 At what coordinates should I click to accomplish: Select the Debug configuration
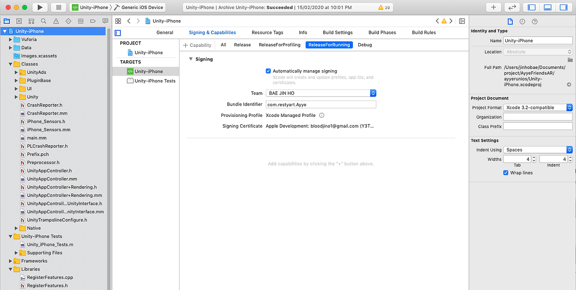(365, 45)
